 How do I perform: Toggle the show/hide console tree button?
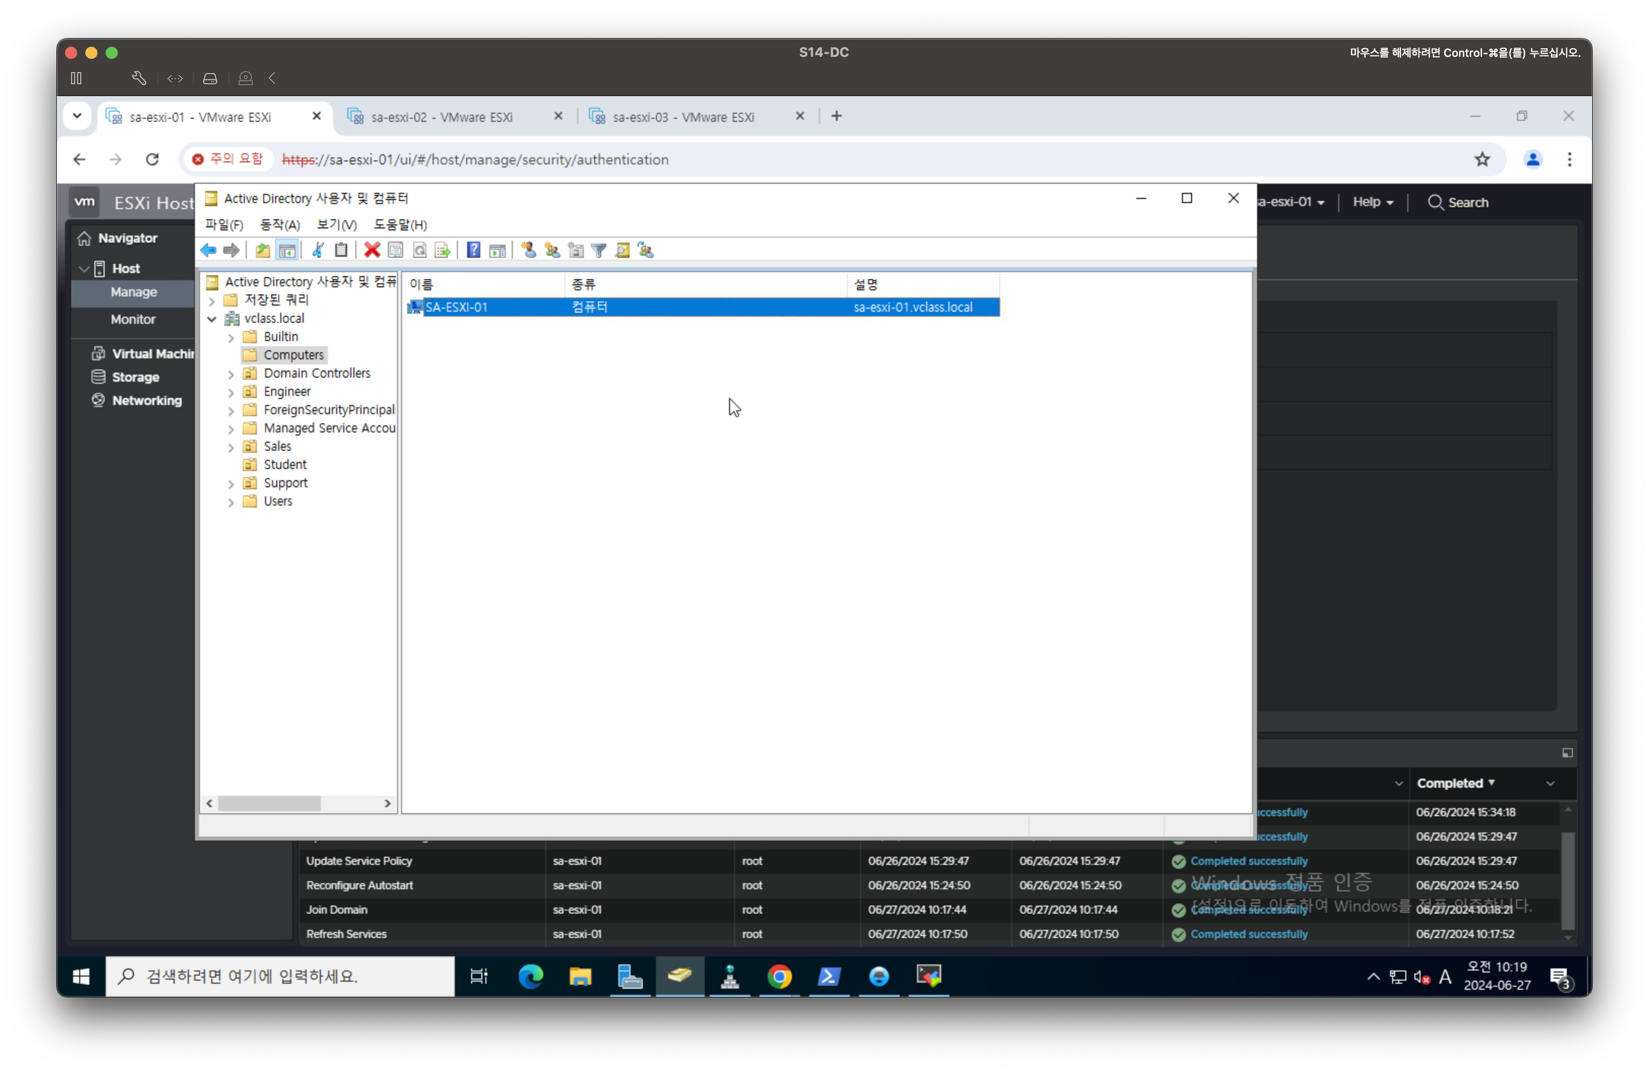[x=287, y=250]
